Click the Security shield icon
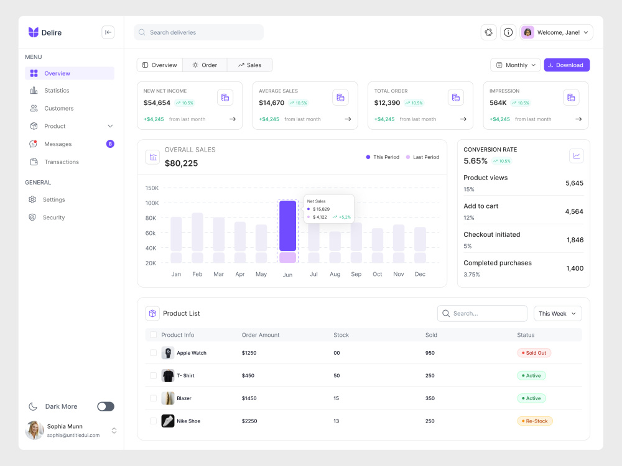The width and height of the screenshot is (622, 466). [32, 217]
